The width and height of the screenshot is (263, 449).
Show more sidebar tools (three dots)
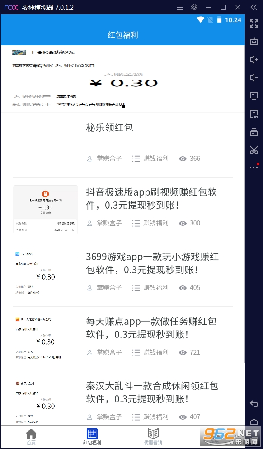pos(254,167)
